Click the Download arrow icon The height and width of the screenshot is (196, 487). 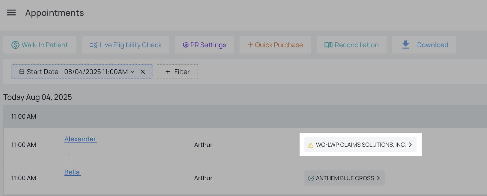[x=406, y=45]
